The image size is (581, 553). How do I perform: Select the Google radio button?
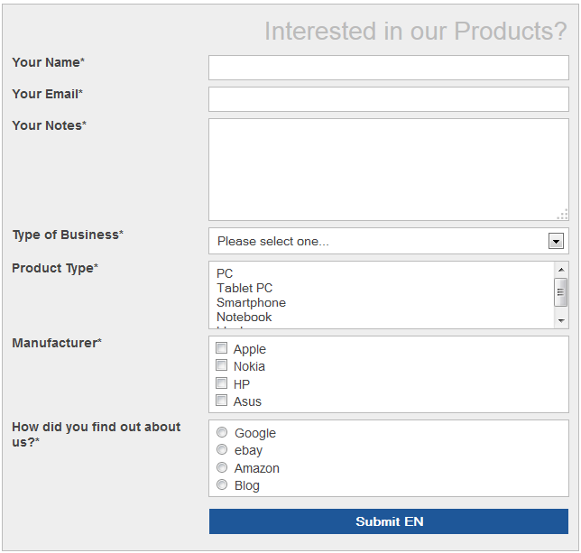coord(222,432)
